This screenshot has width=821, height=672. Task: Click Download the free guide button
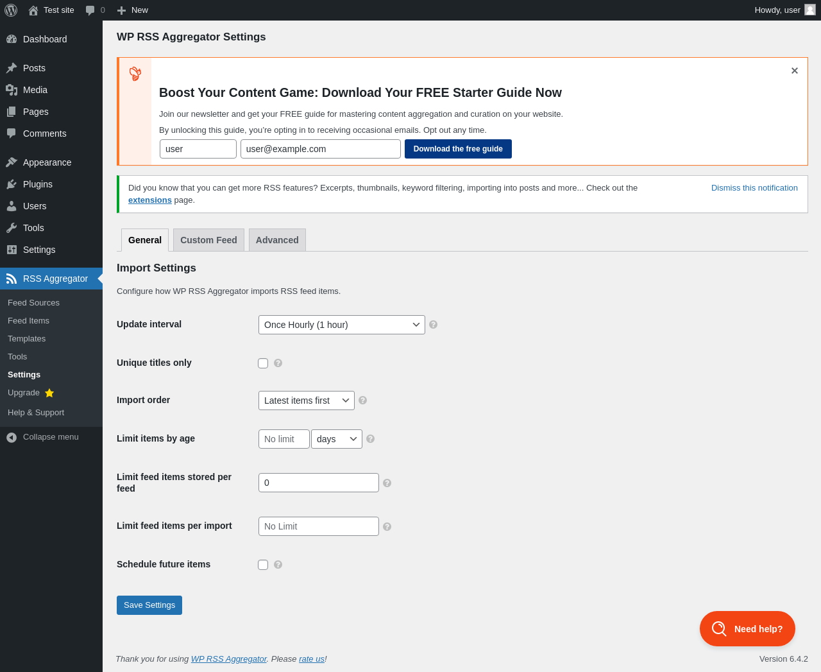click(458, 149)
